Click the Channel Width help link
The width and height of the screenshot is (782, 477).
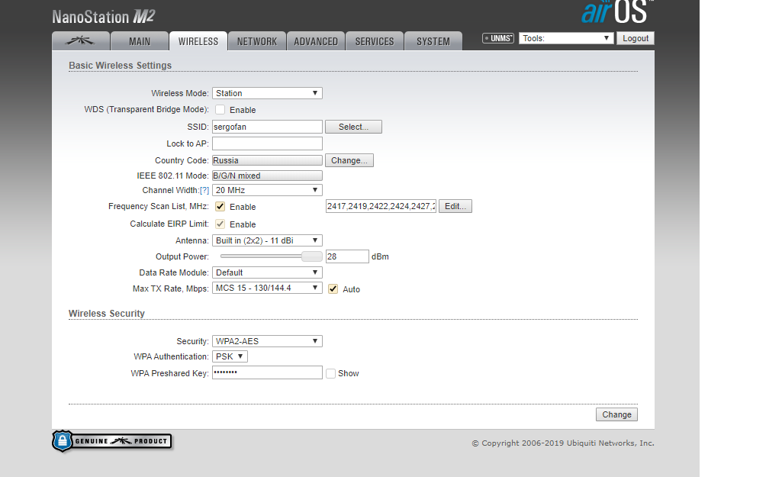tap(204, 190)
